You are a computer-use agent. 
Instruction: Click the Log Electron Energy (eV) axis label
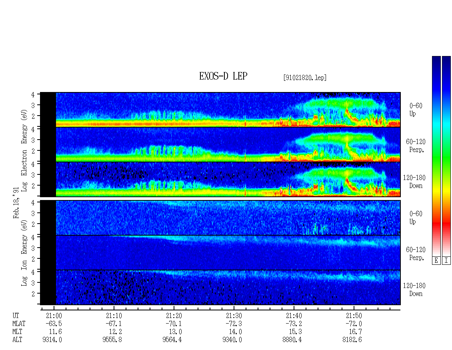[x=24, y=150]
